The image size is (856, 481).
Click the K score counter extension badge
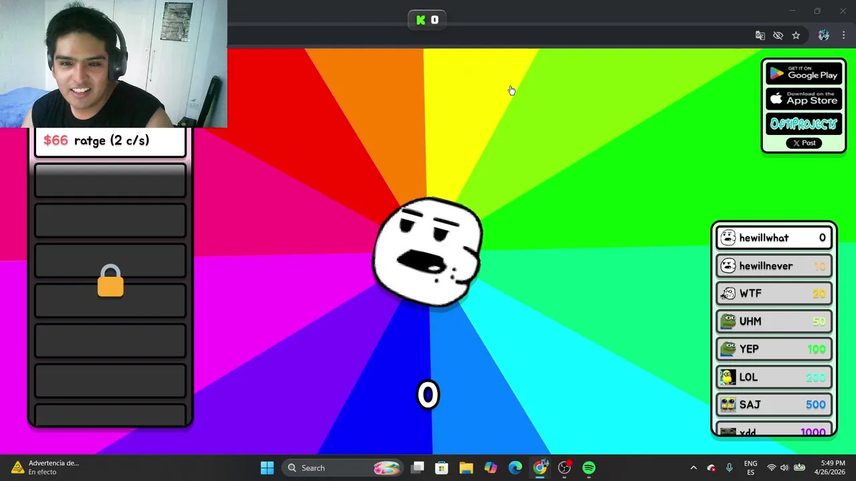pos(427,20)
